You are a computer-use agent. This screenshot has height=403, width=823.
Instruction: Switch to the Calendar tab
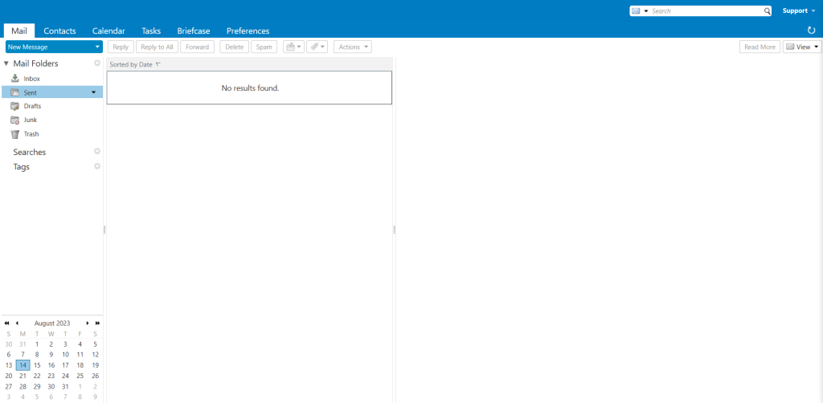109,31
